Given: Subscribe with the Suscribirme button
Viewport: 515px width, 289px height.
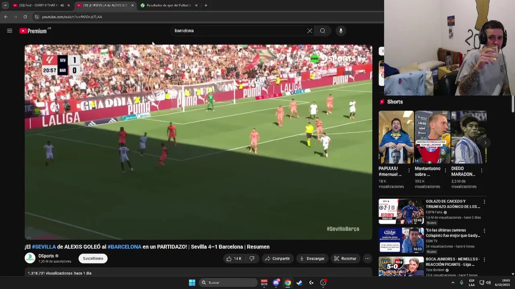Looking at the screenshot, I should 93,258.
